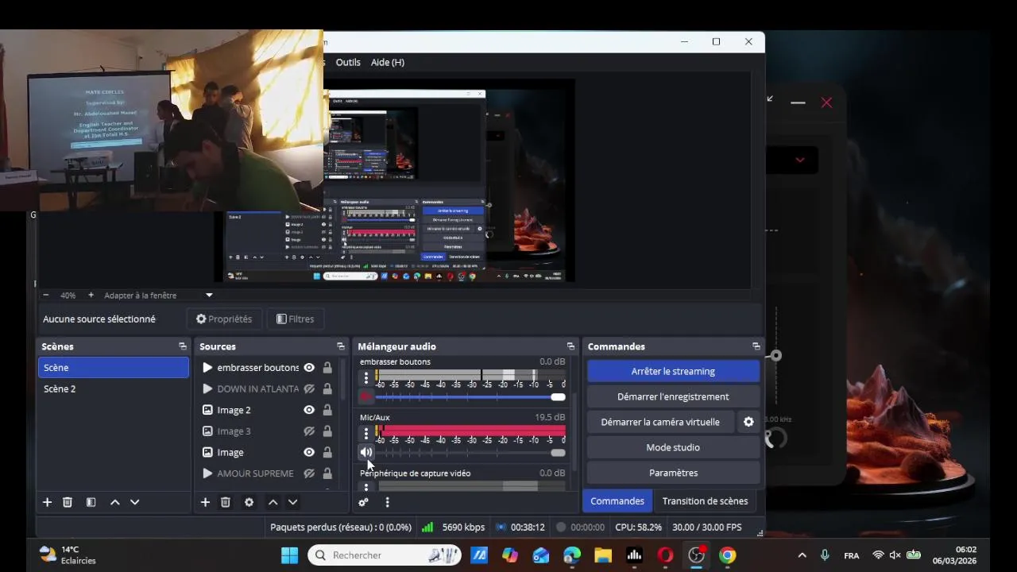
Task: Unlock the Image 2 source
Action: point(327,410)
